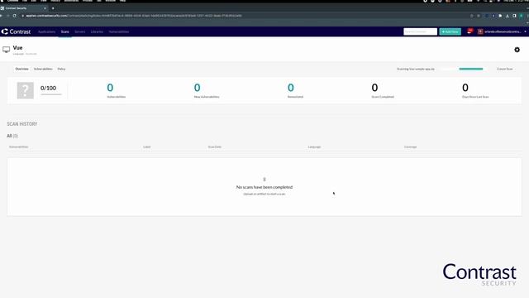Image resolution: width=529 pixels, height=298 pixels.
Task: Click the teal scan progress bar
Action: pos(471,69)
